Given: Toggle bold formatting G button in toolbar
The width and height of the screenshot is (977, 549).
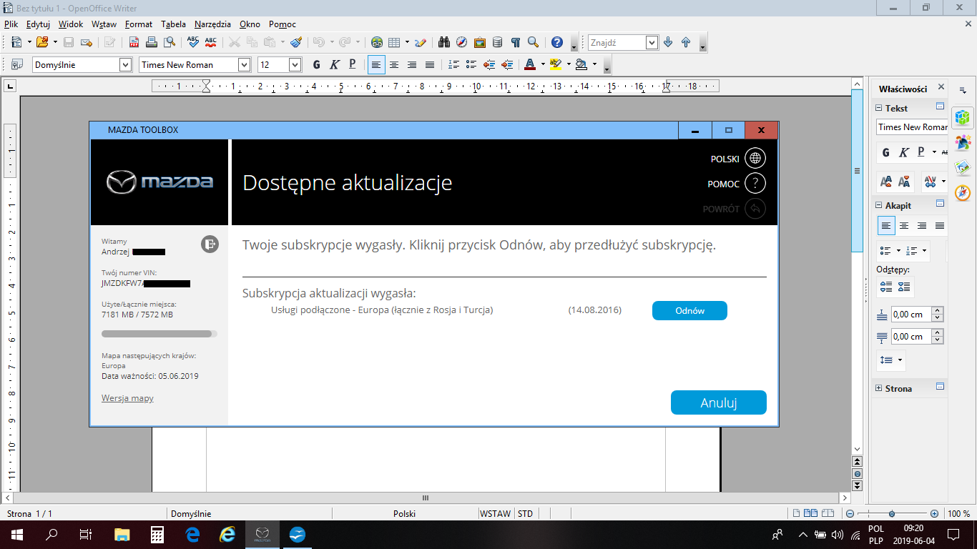Looking at the screenshot, I should pyautogui.click(x=316, y=65).
